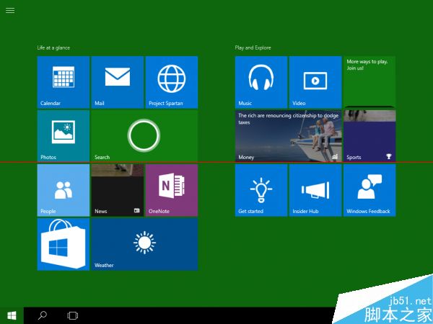The image size is (433, 324).
Task: Select the 'Life at a glance' group heading
Action: (53, 48)
